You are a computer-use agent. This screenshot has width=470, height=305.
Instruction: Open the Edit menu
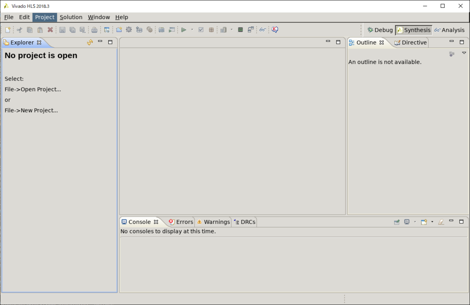click(x=24, y=17)
